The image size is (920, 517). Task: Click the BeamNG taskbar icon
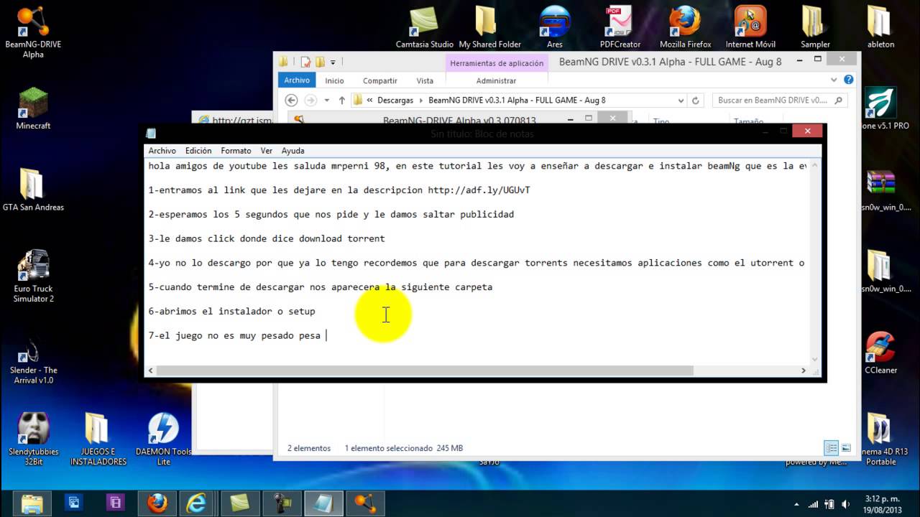[364, 502]
